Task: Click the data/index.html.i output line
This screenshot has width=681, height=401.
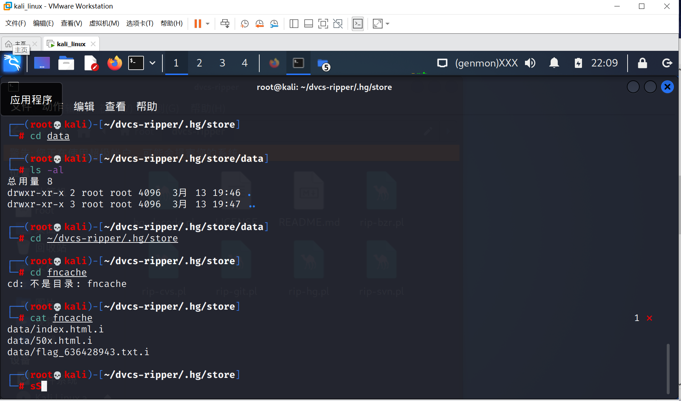Action: tap(56, 329)
